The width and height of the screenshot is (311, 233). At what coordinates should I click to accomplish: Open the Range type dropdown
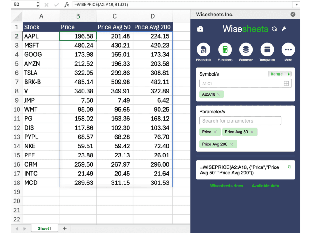(x=279, y=74)
